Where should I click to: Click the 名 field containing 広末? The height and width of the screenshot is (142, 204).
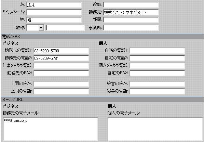(54, 5)
